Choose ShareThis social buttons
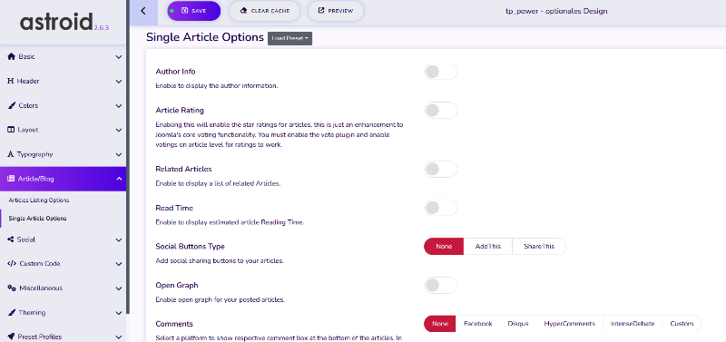Image resolution: width=726 pixels, height=342 pixels. click(539, 246)
